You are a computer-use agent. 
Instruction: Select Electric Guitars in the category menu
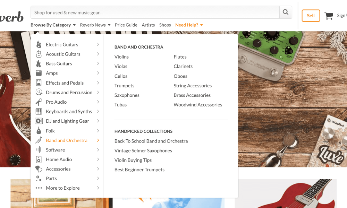point(62,44)
